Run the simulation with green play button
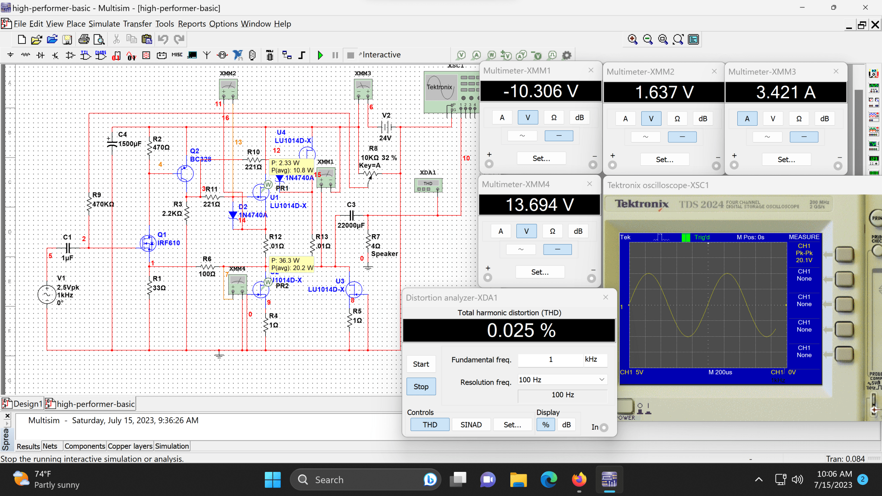Viewport: 882px width, 496px height. [320, 55]
